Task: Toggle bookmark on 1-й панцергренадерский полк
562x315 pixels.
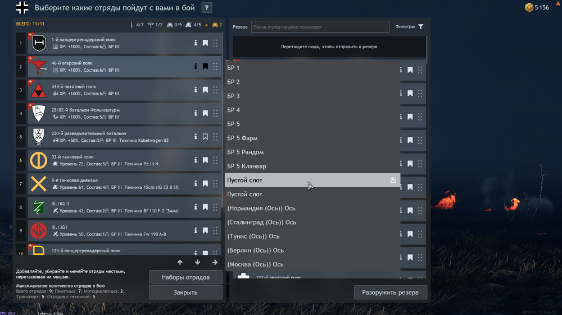Action: coord(205,43)
